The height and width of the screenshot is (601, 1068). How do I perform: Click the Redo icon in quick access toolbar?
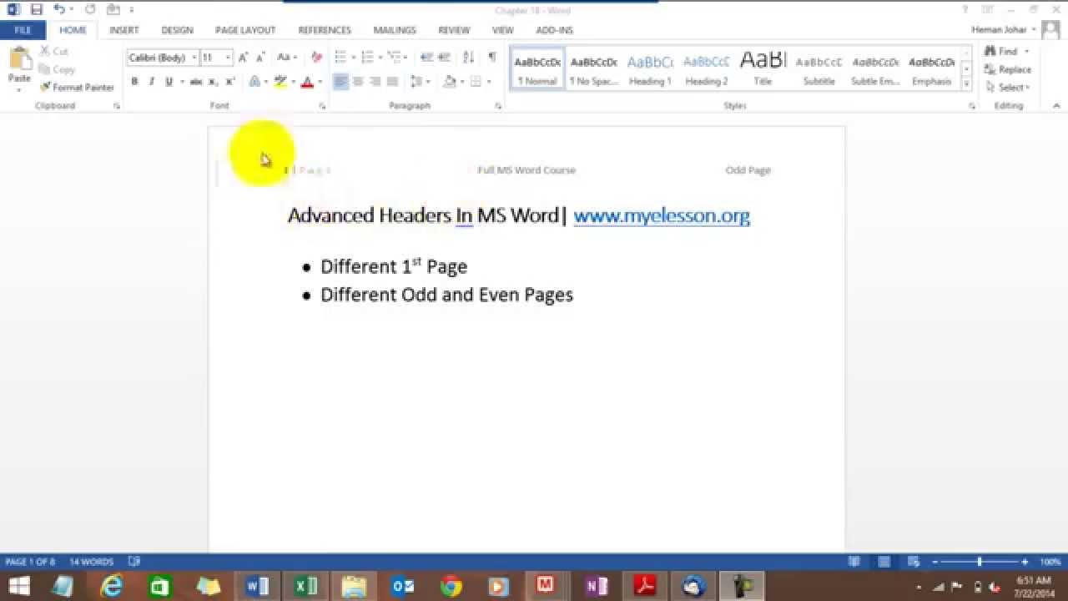tap(90, 10)
